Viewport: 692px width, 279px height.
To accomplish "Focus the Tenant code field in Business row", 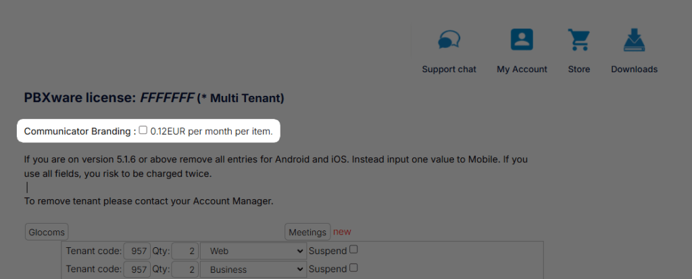I will pos(137,270).
